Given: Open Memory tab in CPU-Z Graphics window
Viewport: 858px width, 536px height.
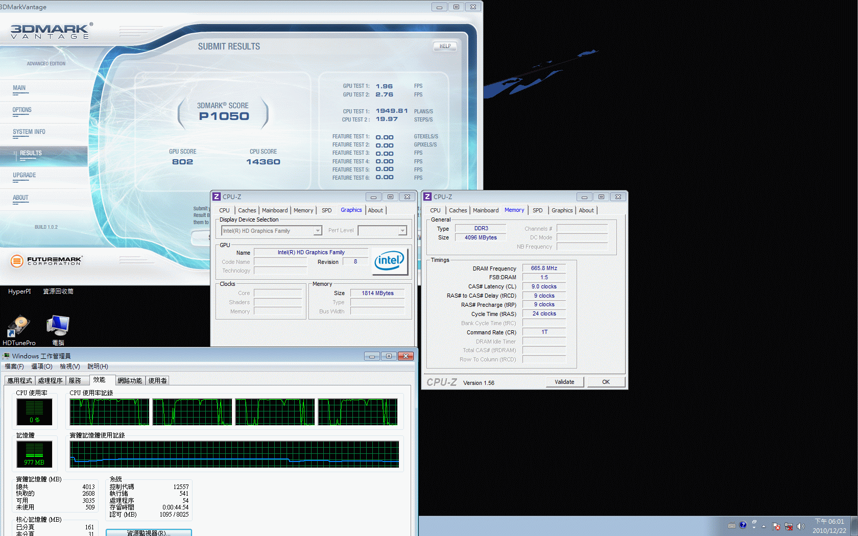Looking at the screenshot, I should pos(303,210).
